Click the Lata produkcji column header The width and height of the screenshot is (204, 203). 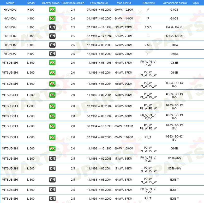[x=99, y=3]
